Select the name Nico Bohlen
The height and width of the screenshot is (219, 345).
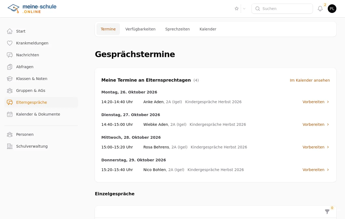[155, 170]
